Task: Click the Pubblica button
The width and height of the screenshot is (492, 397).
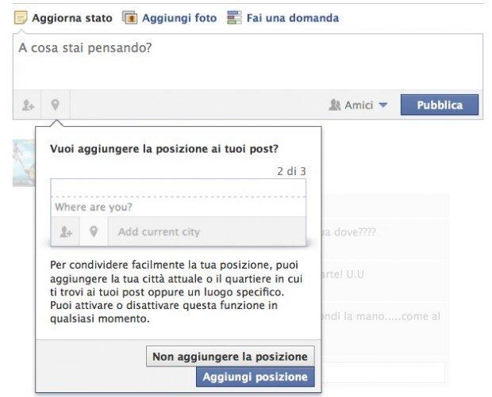Action: (440, 105)
